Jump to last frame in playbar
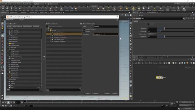This screenshot has height=110, width=195. 14,102
